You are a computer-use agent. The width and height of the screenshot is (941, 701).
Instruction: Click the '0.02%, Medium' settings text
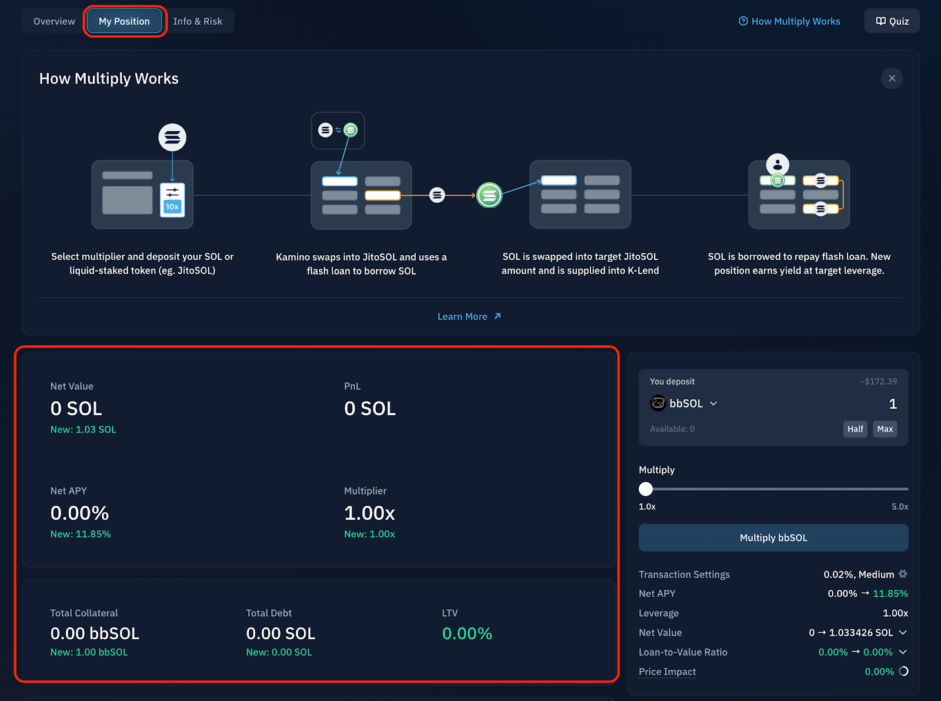pyautogui.click(x=859, y=574)
